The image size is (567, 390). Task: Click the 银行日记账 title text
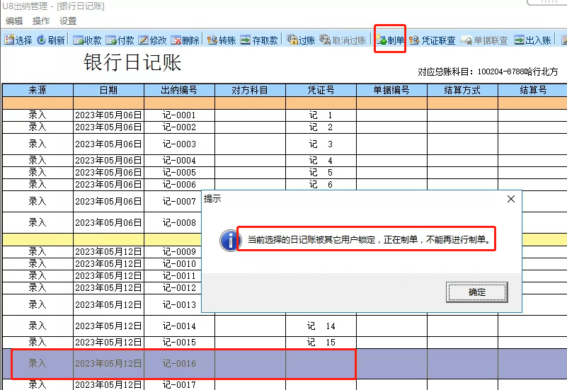(132, 62)
